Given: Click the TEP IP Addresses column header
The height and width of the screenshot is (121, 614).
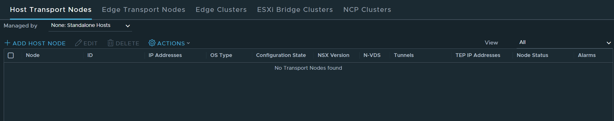Looking at the screenshot, I should [478, 55].
